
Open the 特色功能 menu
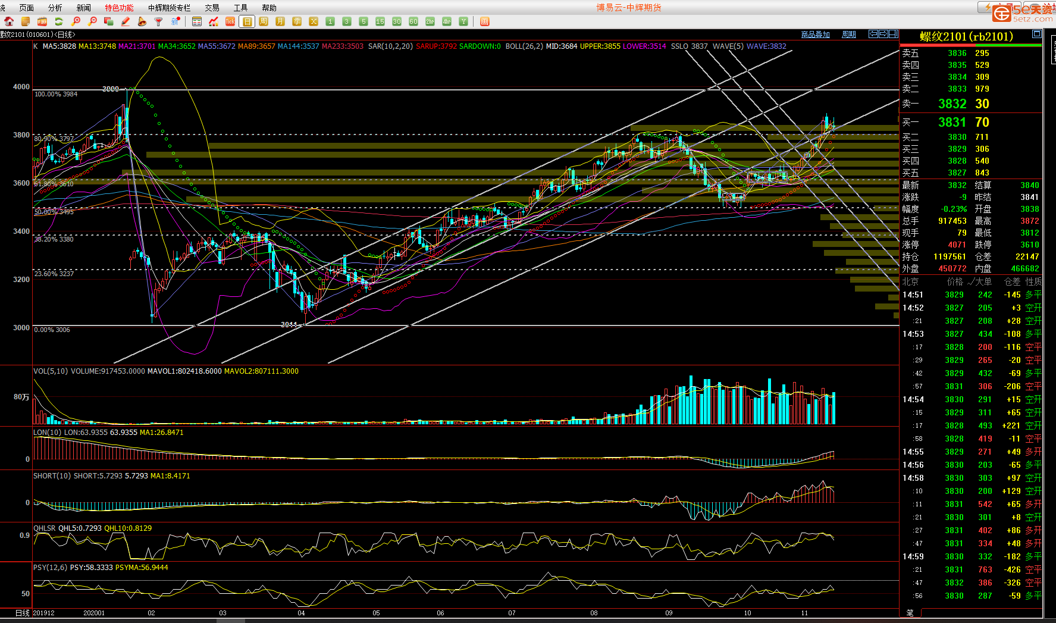point(119,8)
